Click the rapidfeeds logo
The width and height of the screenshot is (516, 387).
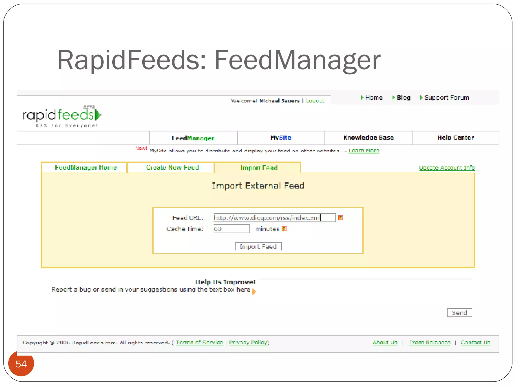[62, 116]
